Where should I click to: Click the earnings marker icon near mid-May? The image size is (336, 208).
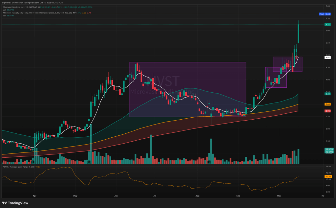tap(89, 162)
